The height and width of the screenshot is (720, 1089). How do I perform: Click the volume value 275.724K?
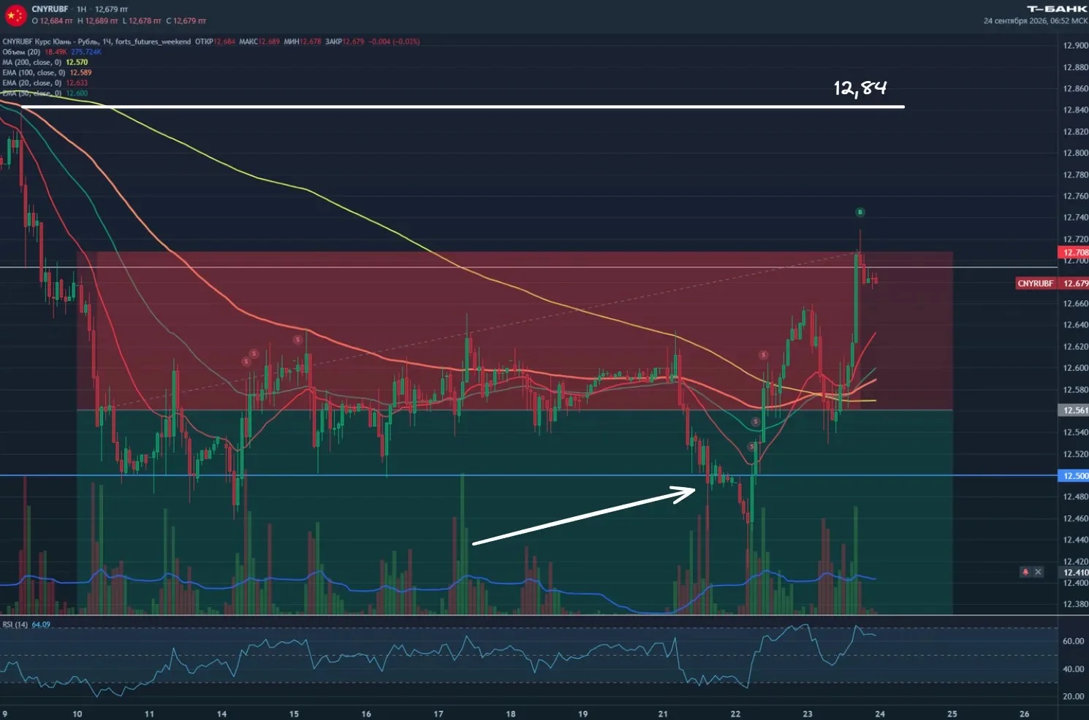[86, 52]
